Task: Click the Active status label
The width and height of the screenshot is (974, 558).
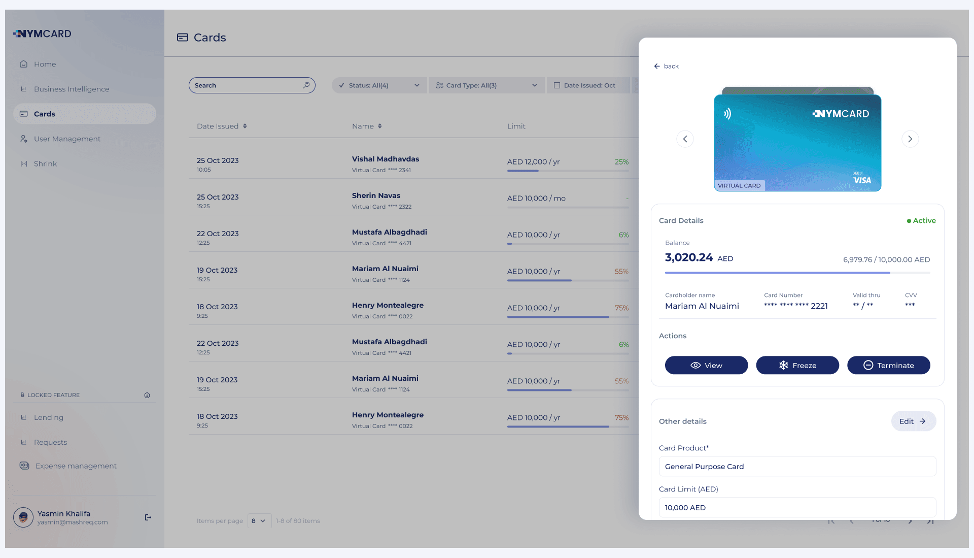Action: (921, 220)
